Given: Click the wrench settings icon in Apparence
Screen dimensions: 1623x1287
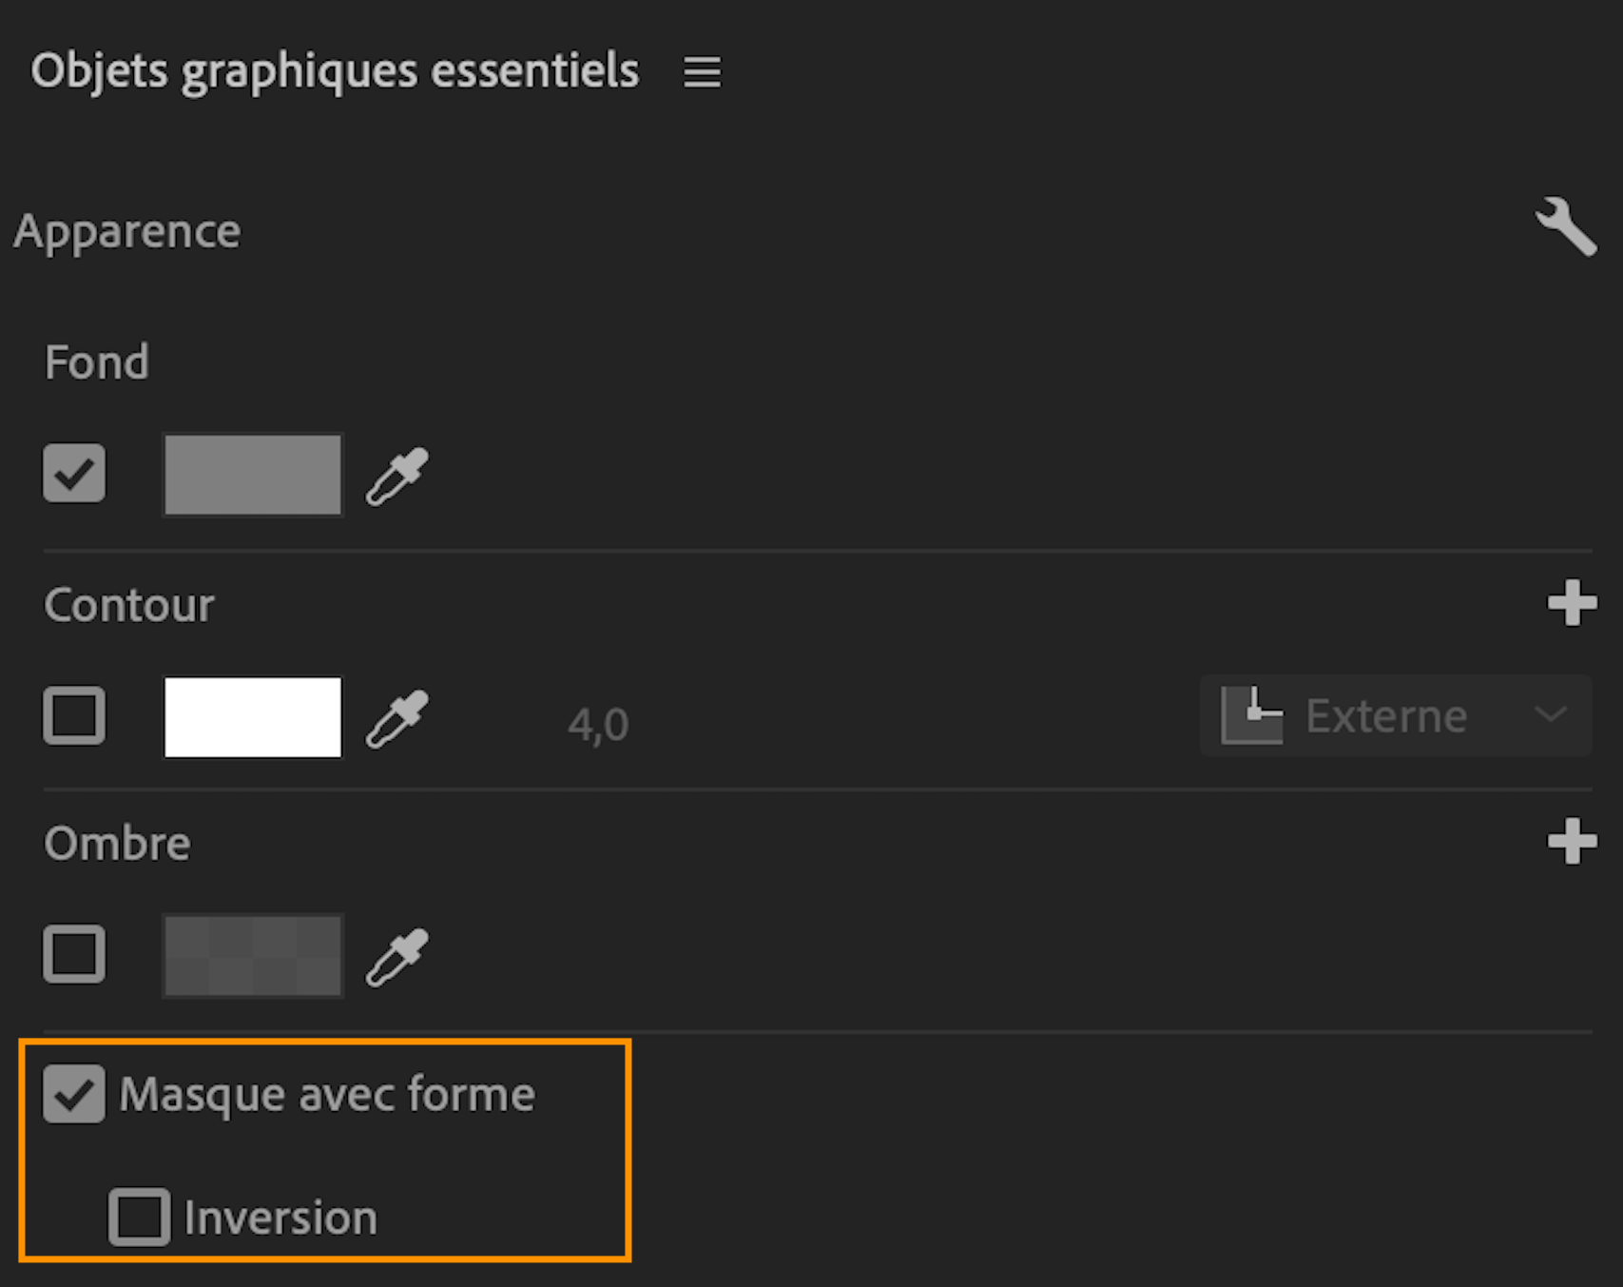Looking at the screenshot, I should 1566,227.
